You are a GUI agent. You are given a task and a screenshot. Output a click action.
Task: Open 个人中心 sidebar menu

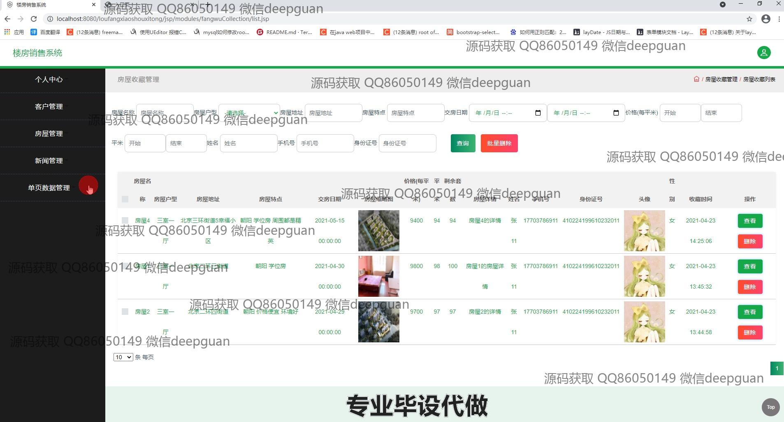coord(49,79)
